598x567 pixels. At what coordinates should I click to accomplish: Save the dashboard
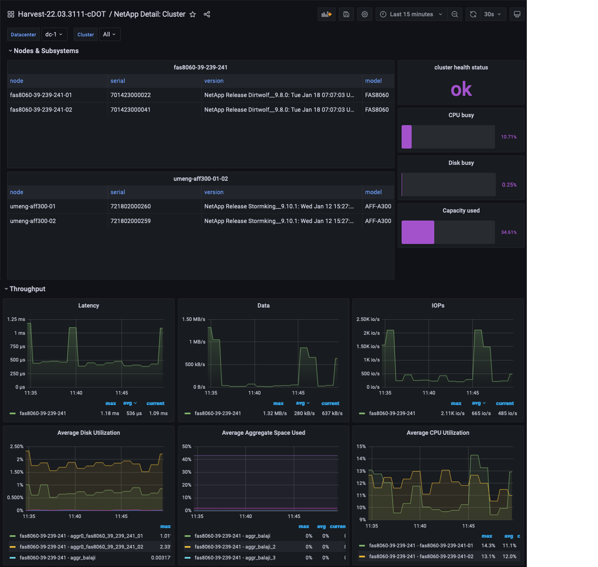[x=346, y=14]
